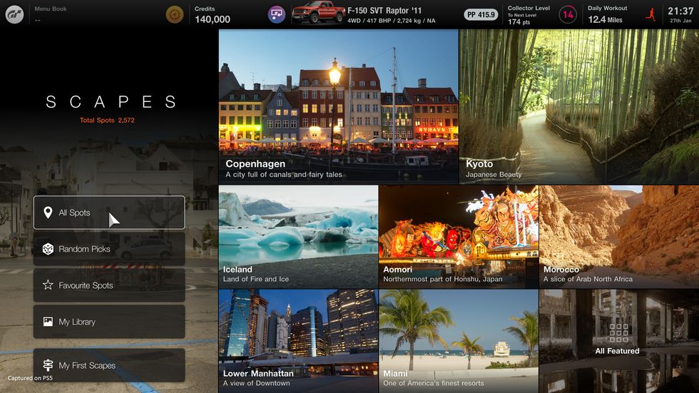699x393 pixels.
Task: Click the gold Menu Book badge icon
Action: (x=175, y=14)
